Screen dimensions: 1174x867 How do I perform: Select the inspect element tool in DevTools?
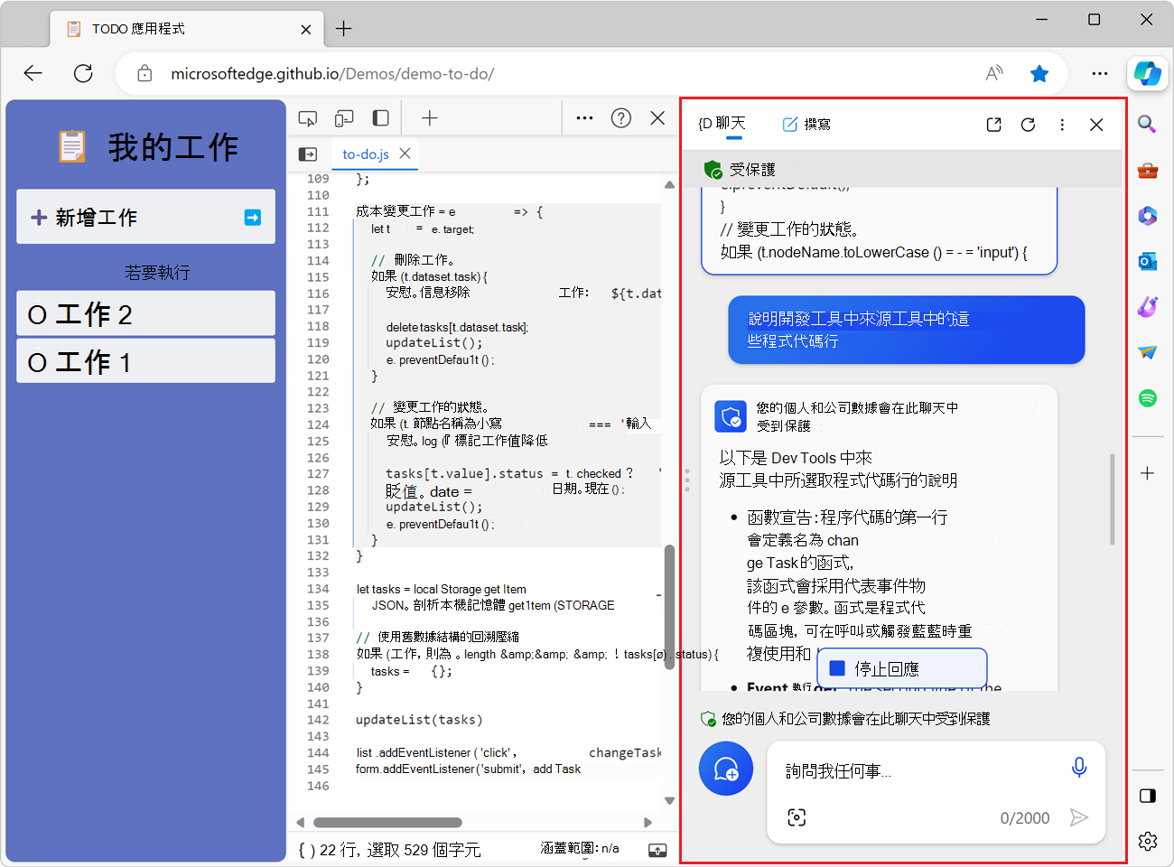point(307,117)
